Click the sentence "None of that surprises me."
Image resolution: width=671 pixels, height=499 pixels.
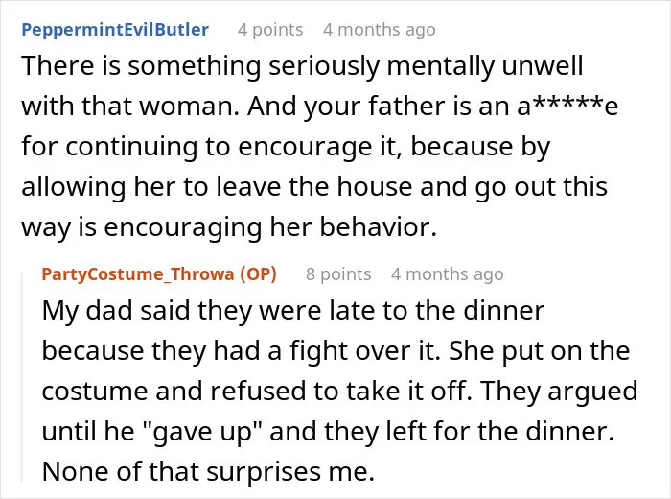coord(208,471)
